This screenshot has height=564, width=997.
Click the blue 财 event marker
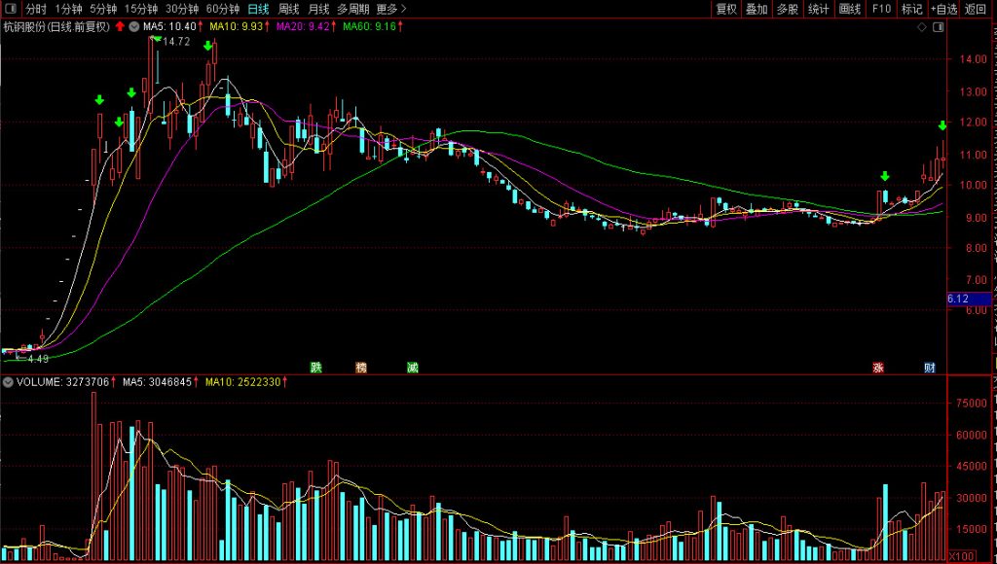pyautogui.click(x=930, y=368)
